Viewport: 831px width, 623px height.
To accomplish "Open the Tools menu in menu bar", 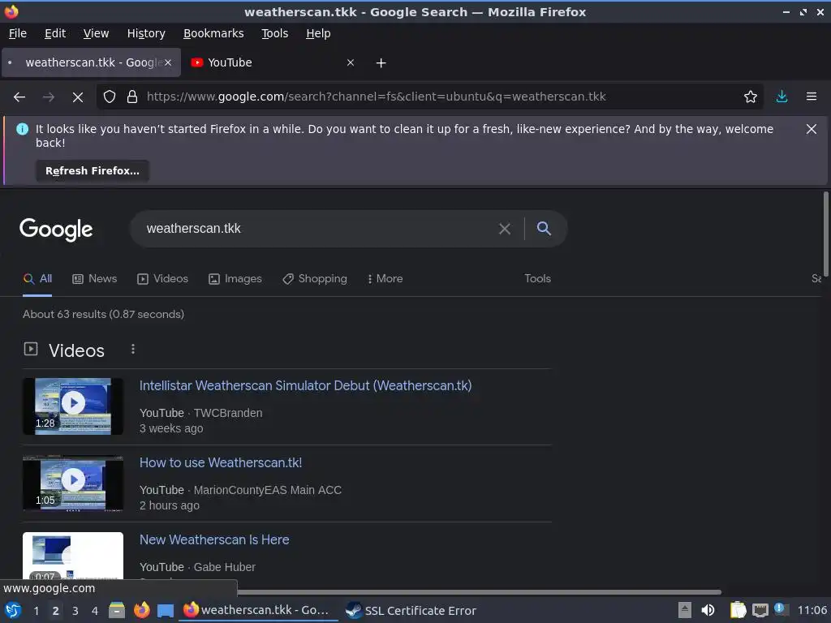I will pos(274,33).
